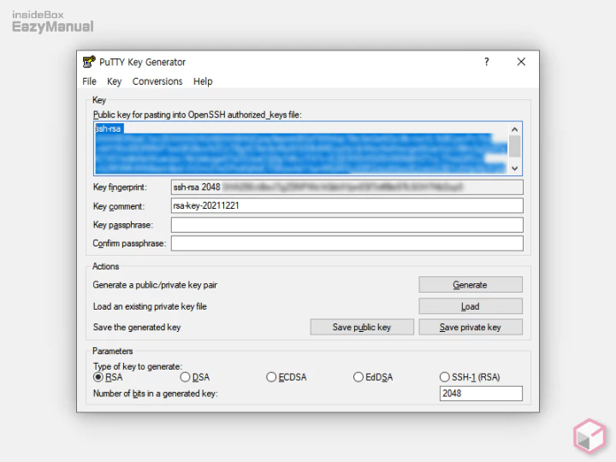616x462 pixels.
Task: Select the SSH-1 (RSA) key type
Action: [445, 376]
